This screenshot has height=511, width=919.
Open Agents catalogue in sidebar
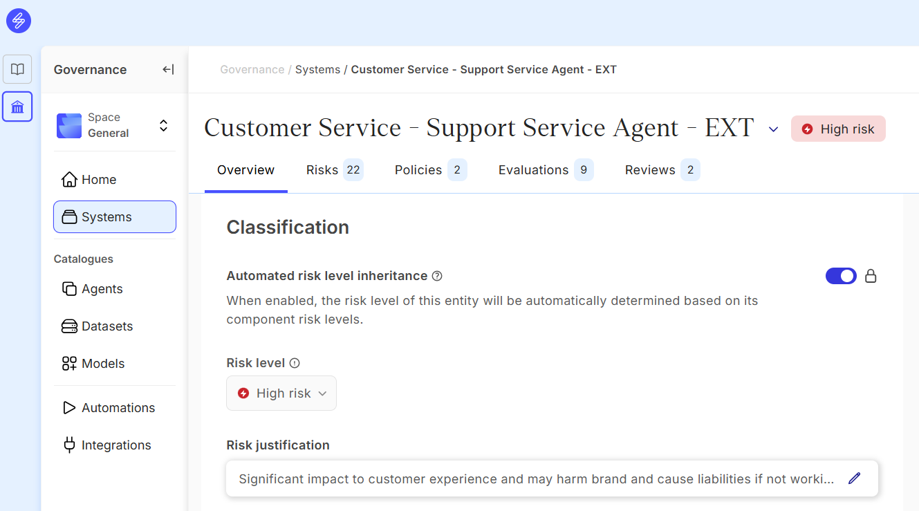(102, 289)
